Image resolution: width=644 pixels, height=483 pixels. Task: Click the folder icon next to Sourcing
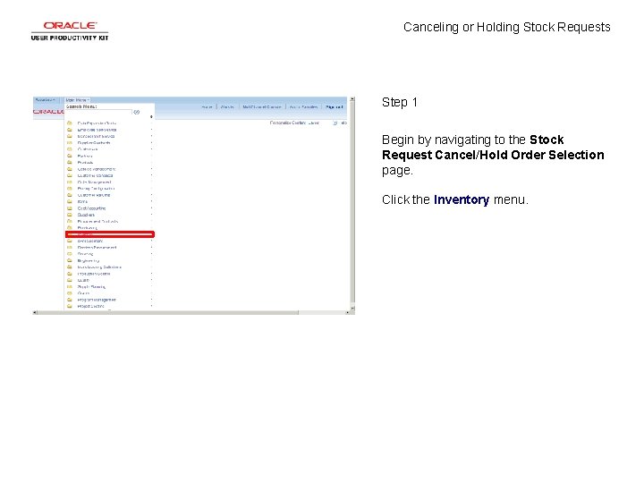point(70,254)
